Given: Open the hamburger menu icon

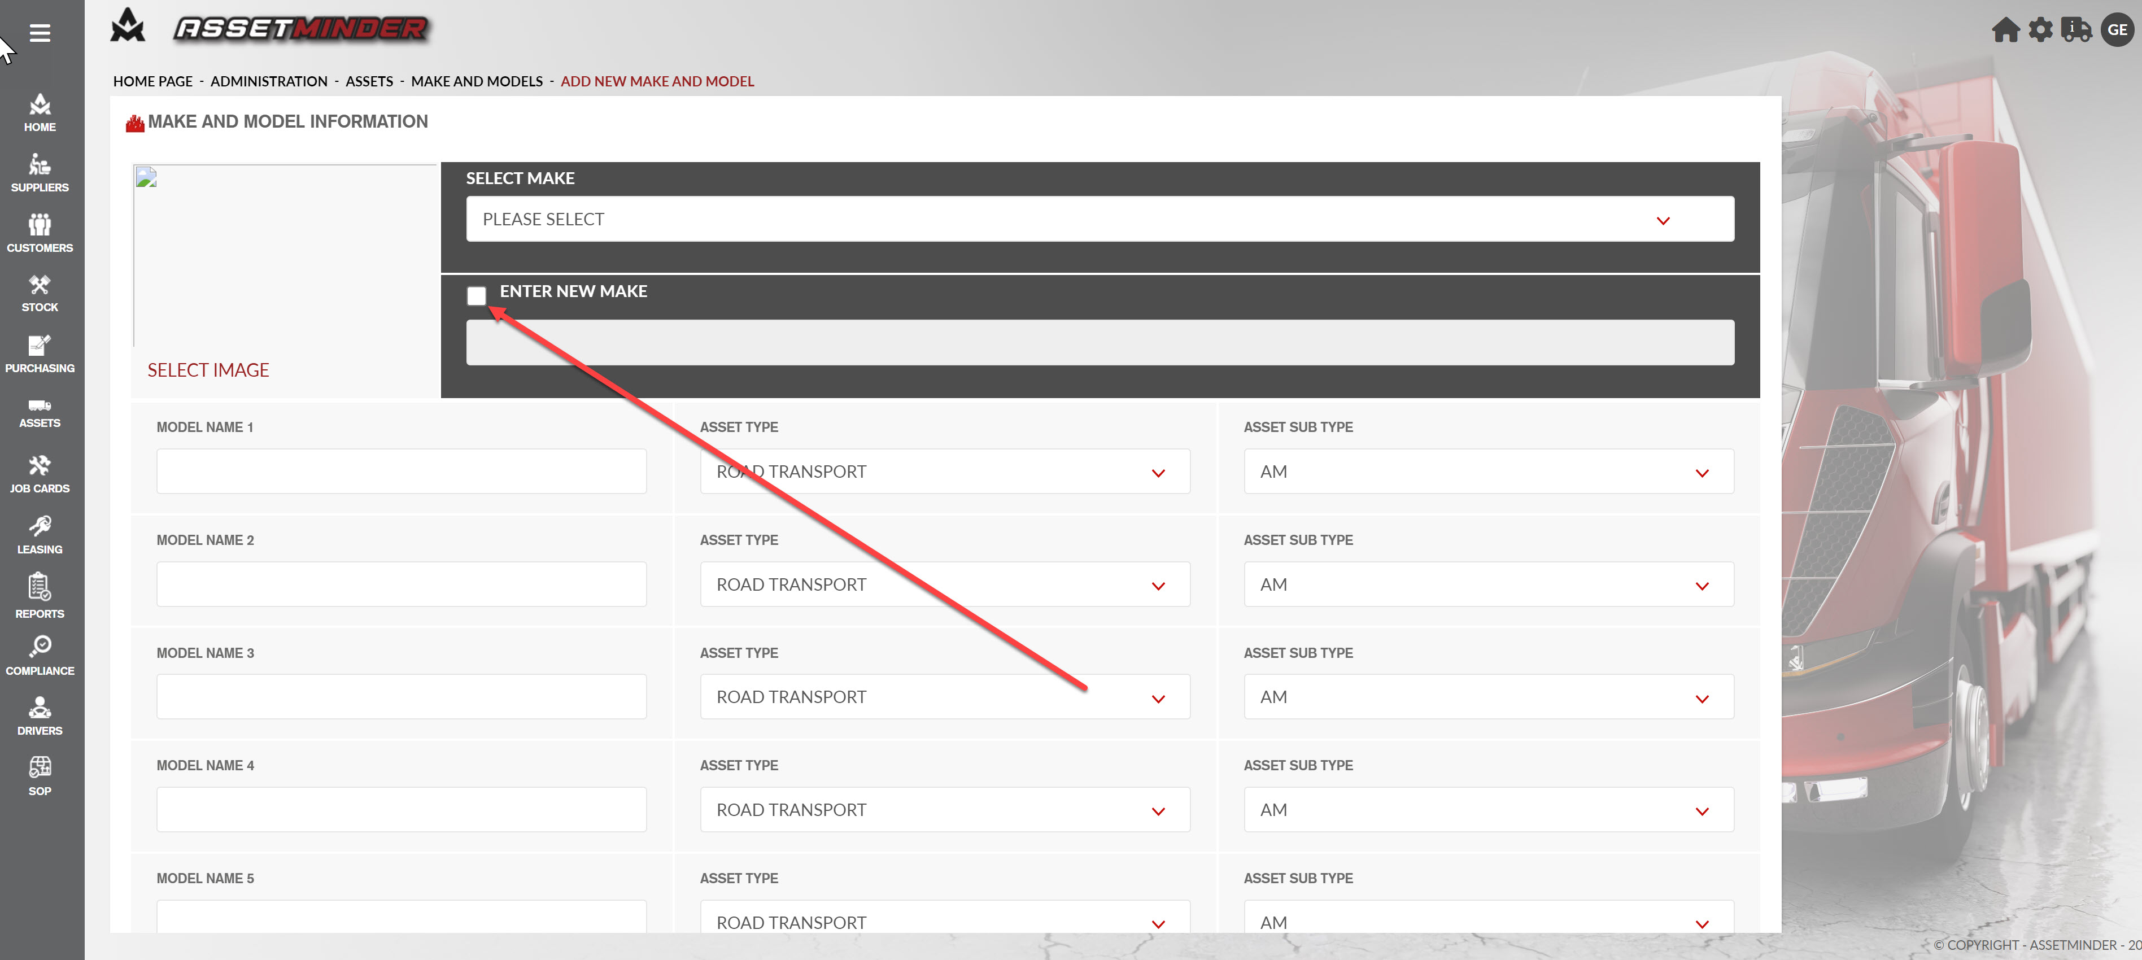Looking at the screenshot, I should [x=40, y=32].
